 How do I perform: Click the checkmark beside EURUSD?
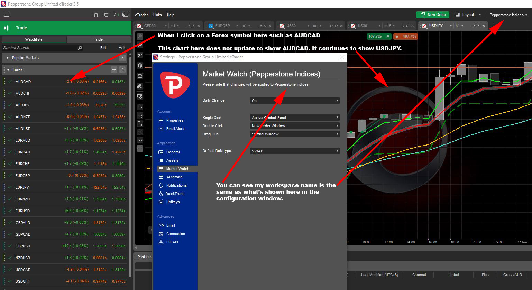coord(10,211)
